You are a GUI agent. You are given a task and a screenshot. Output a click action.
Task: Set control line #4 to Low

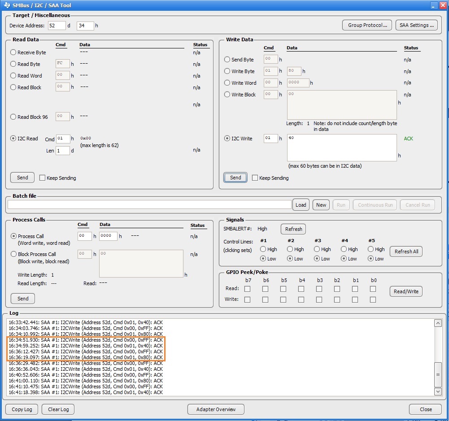click(344, 259)
